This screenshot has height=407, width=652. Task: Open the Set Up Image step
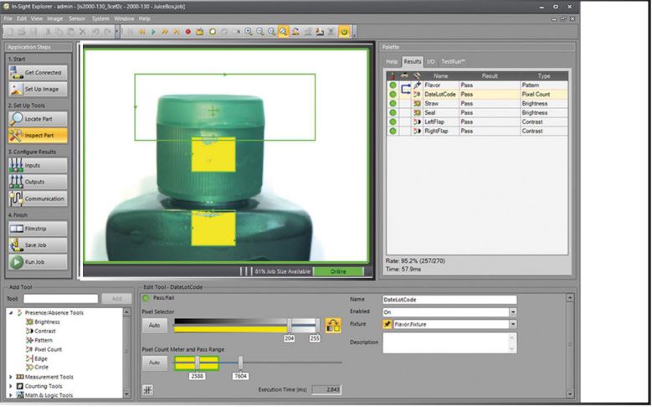pos(38,89)
